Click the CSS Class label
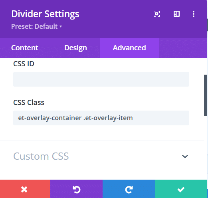The width and height of the screenshot is (208, 198). click(29, 103)
